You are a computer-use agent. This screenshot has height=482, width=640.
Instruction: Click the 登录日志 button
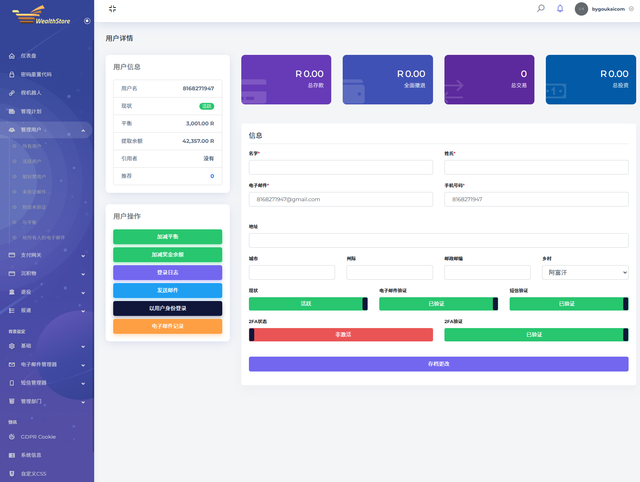pyautogui.click(x=168, y=272)
